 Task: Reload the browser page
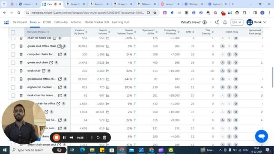pyautogui.click(x=19, y=13)
